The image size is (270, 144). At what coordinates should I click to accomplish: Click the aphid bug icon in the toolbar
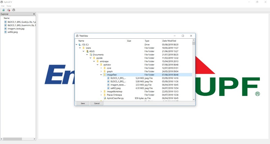(x=14, y=10)
